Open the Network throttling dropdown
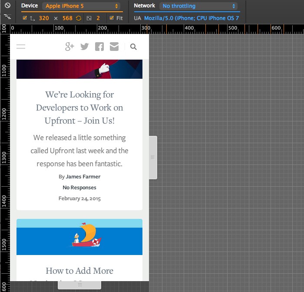Viewport: 304px width, 292px height. pyautogui.click(x=198, y=6)
